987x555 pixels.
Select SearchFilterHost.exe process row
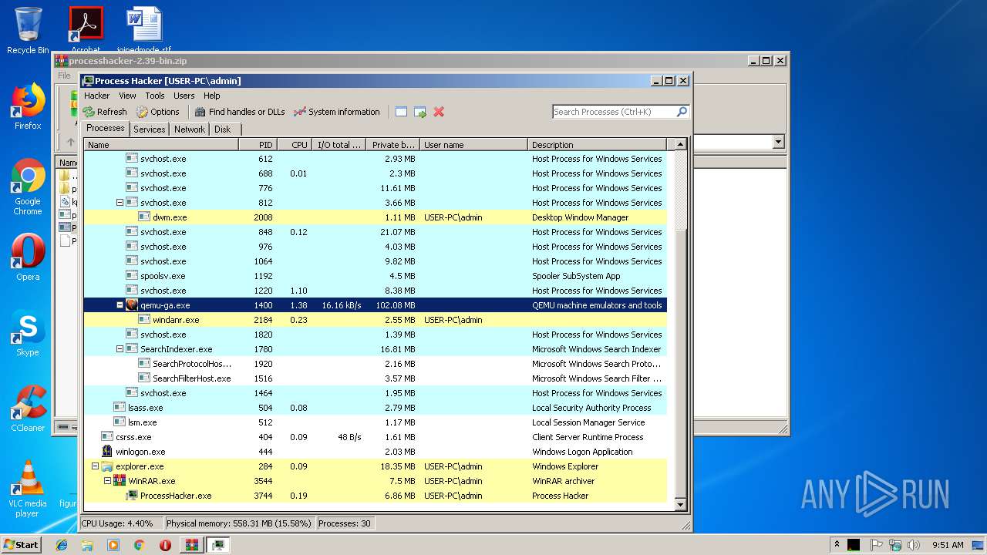(375, 378)
